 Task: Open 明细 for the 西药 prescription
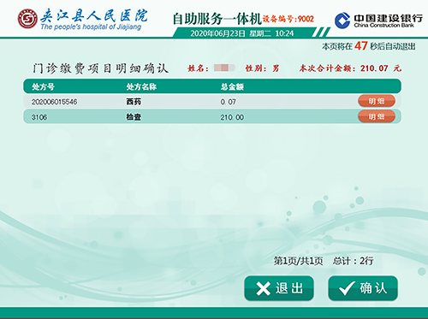377,101
